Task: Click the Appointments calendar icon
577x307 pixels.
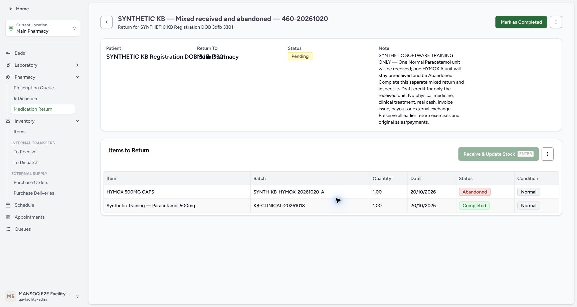Action: (x=8, y=217)
